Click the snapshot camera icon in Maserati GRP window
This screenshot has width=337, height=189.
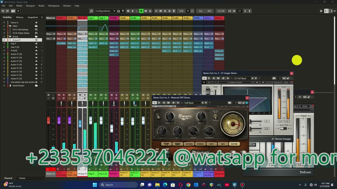click(x=230, y=103)
